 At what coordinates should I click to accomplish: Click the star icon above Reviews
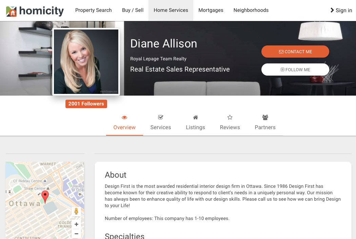point(230,117)
